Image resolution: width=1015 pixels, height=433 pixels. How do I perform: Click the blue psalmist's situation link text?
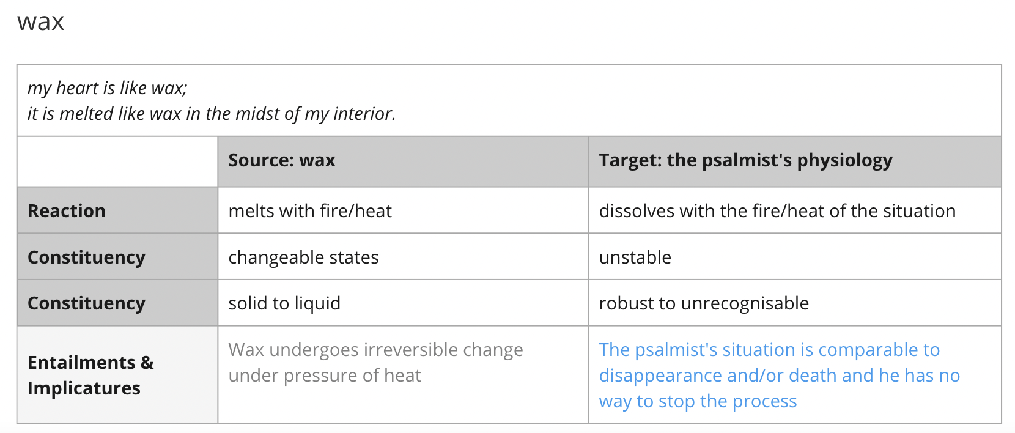[x=769, y=350]
